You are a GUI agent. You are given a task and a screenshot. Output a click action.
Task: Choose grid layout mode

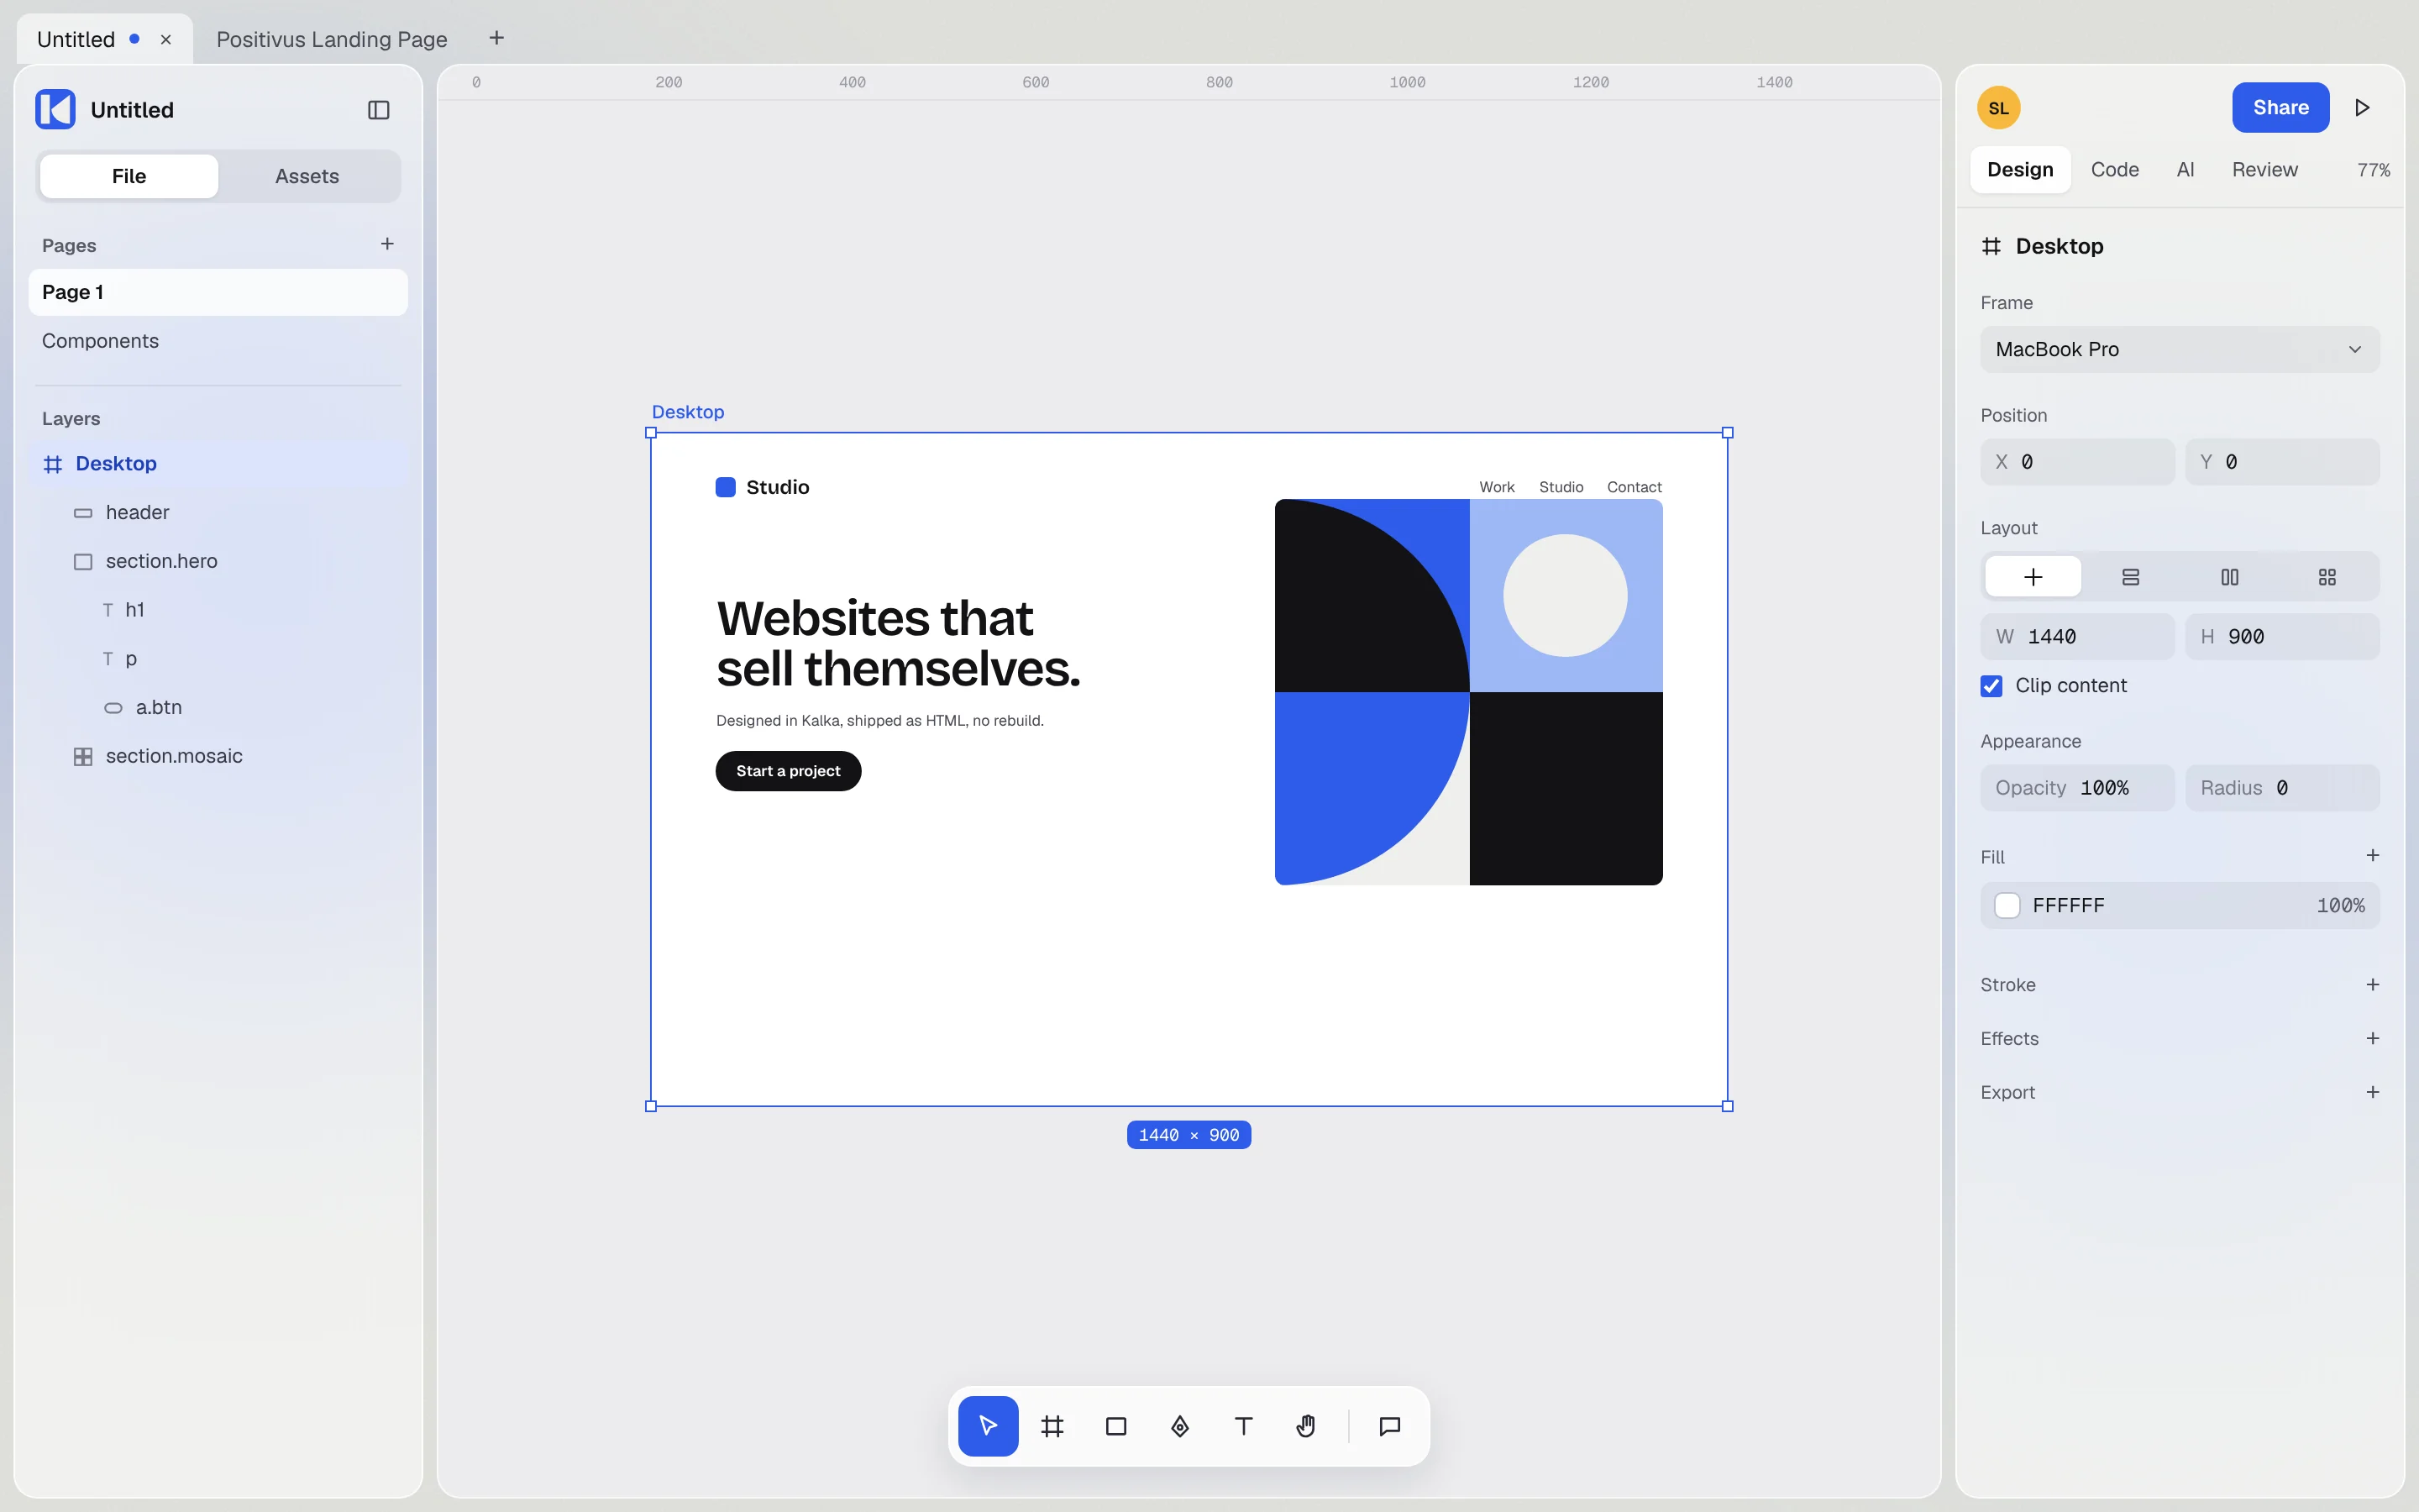(x=2327, y=577)
